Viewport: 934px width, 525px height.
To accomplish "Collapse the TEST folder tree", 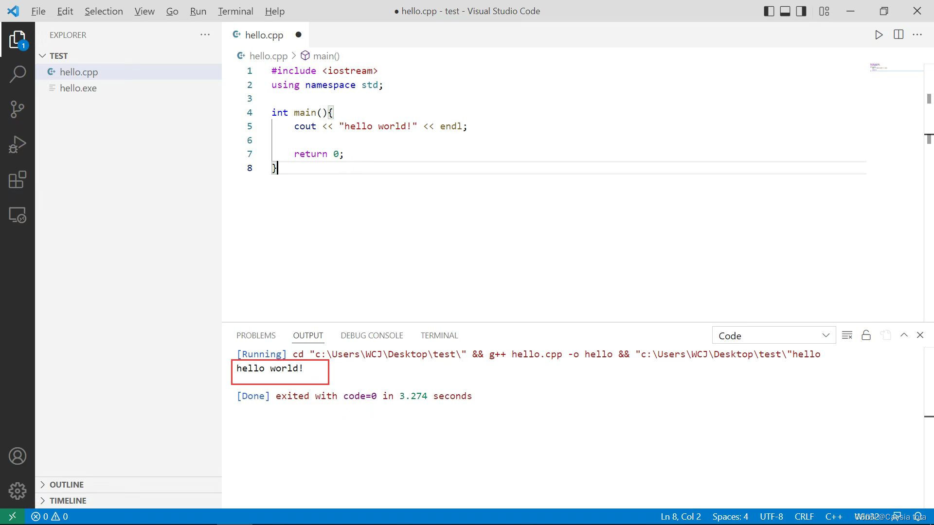I will coord(58,56).
